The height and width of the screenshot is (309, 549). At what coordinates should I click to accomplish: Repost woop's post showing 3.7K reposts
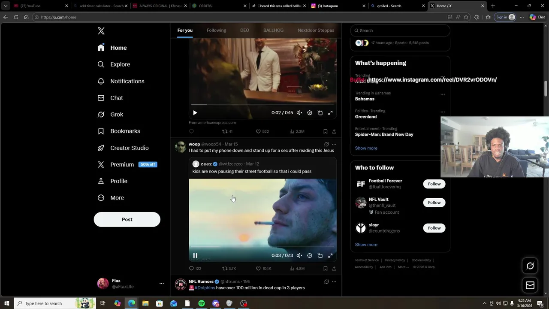coord(229,268)
